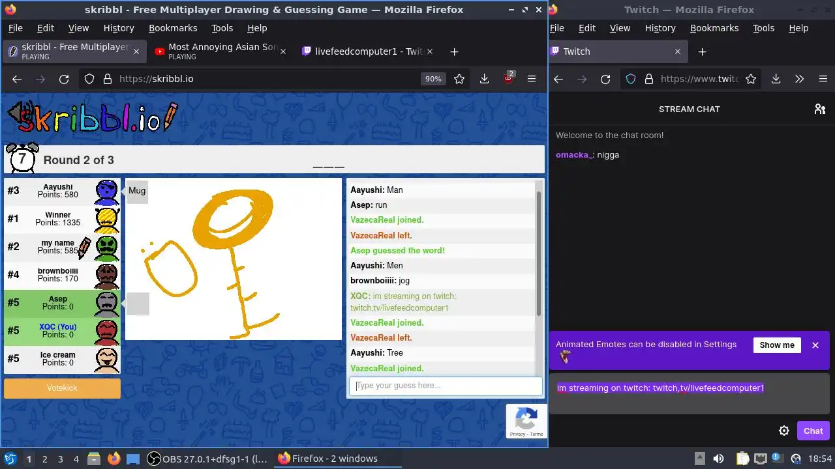Switch to workspace 3 on the taskbar
Viewport: 835px width, 469px height.
pyautogui.click(x=60, y=459)
